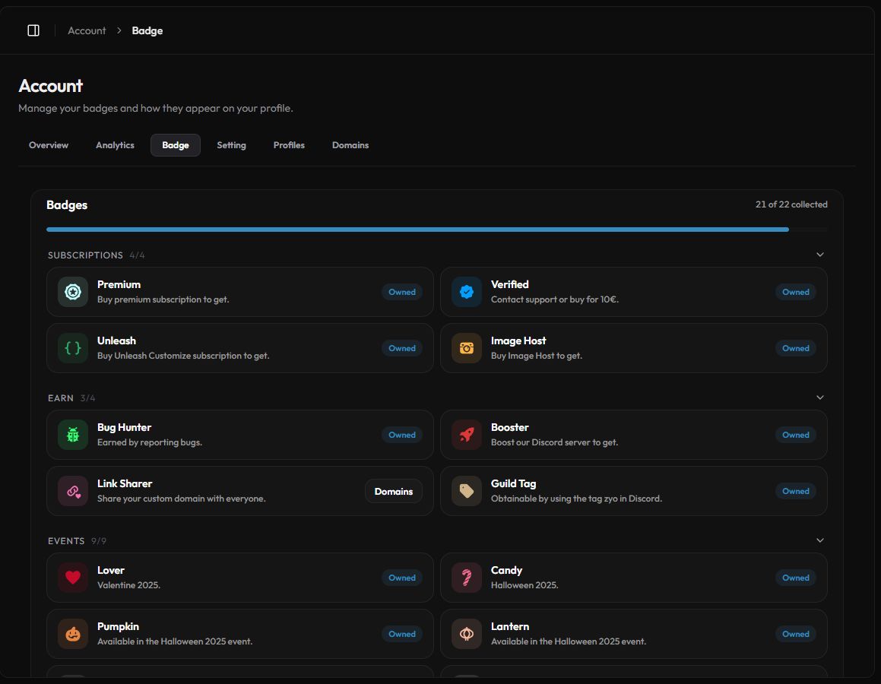Click the Owned tag on Lantern

796,633
